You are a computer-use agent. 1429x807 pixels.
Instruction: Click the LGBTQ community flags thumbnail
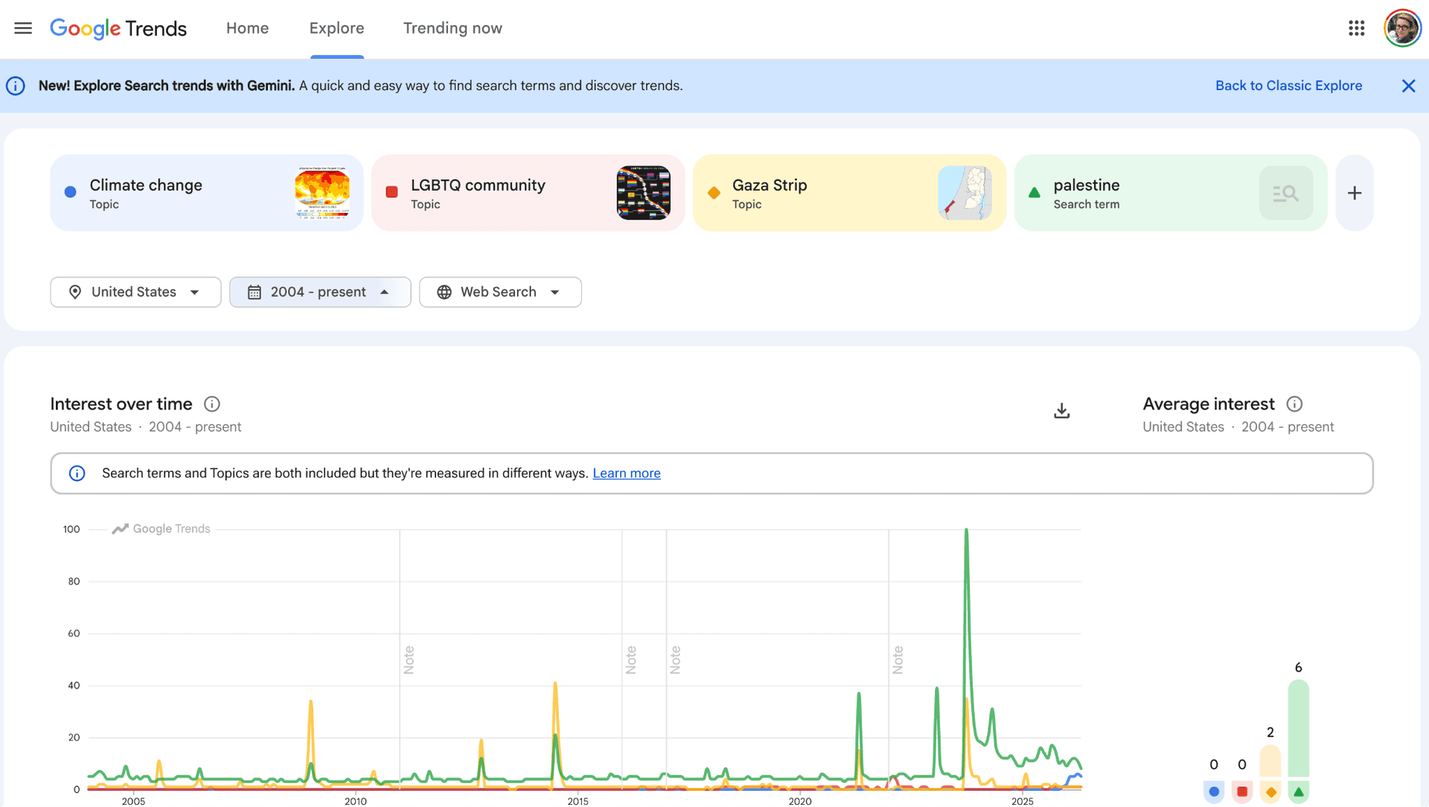coord(644,193)
